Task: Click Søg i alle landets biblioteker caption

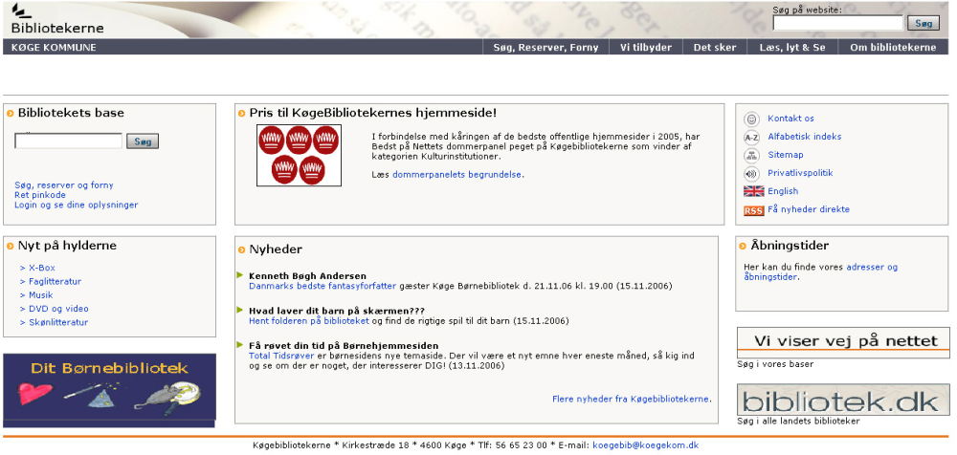Action: click(798, 422)
